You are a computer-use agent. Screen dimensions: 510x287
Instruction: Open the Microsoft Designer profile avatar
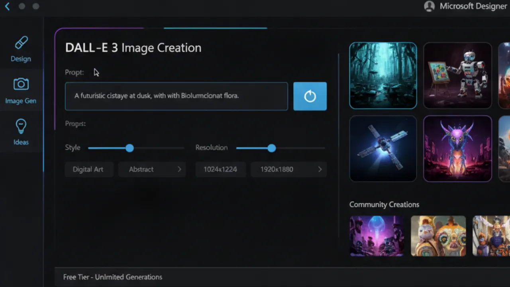[x=429, y=6]
